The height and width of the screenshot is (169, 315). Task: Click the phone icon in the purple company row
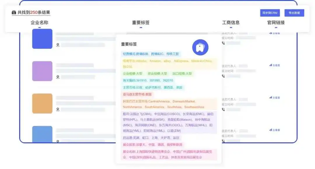coord(223,76)
